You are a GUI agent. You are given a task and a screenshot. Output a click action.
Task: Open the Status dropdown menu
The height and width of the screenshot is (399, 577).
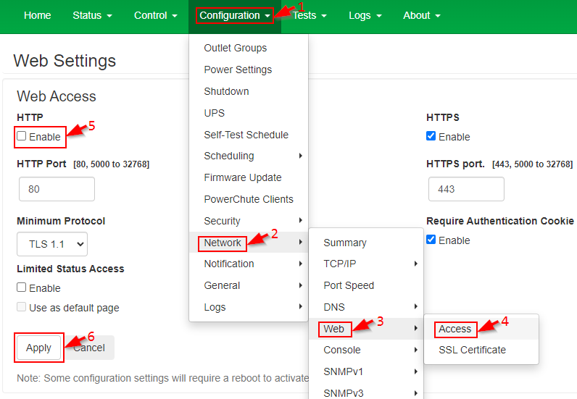[92, 15]
